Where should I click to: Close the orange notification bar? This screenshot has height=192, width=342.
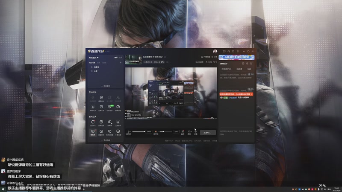251,94
